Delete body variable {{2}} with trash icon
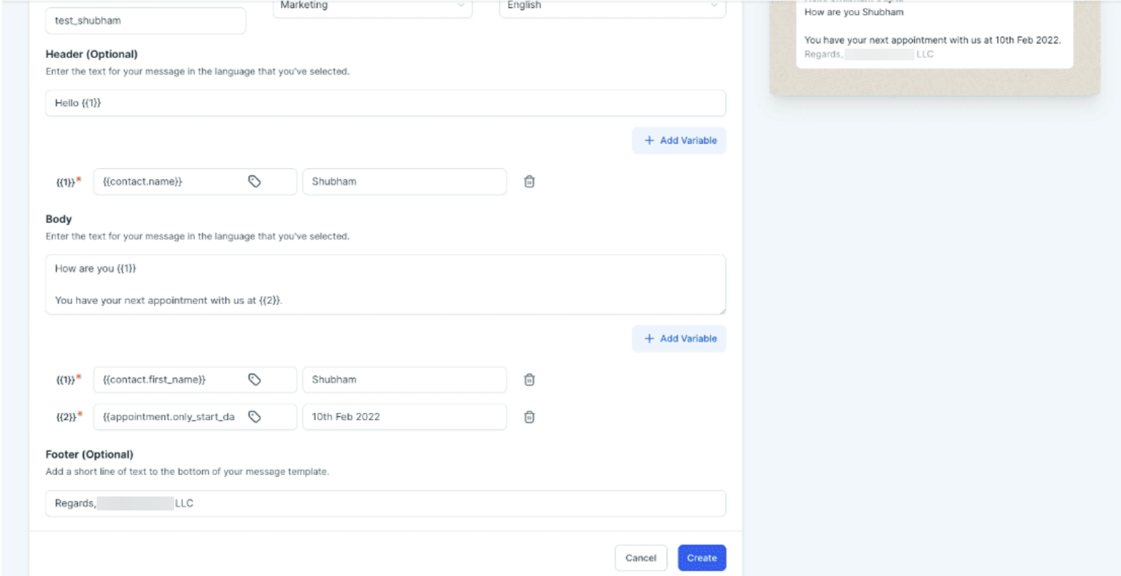This screenshot has width=1121, height=576. click(x=529, y=417)
